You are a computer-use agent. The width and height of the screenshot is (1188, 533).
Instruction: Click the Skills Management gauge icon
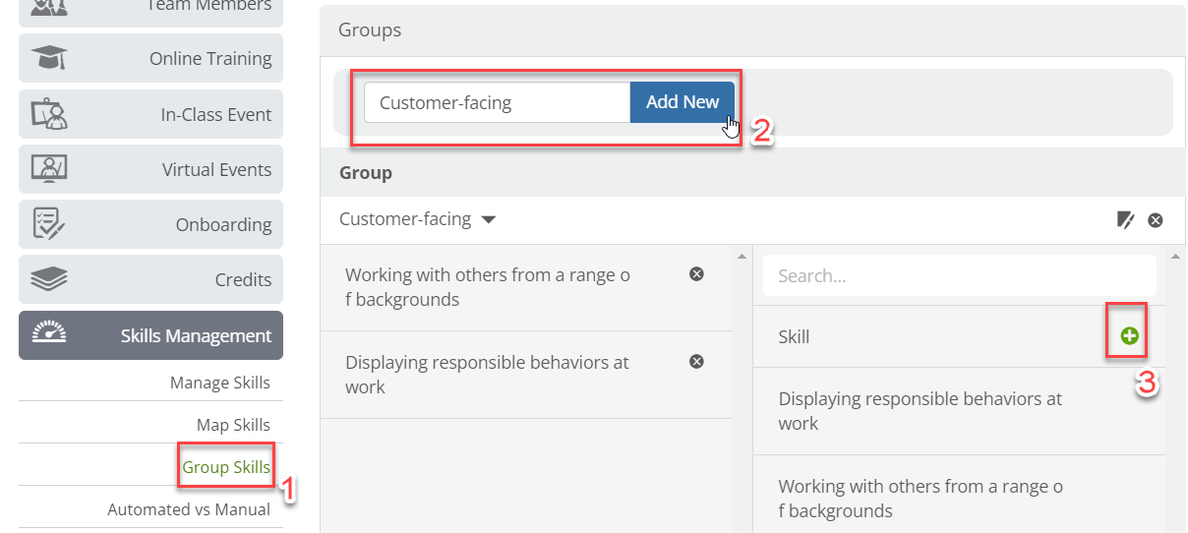pyautogui.click(x=49, y=334)
